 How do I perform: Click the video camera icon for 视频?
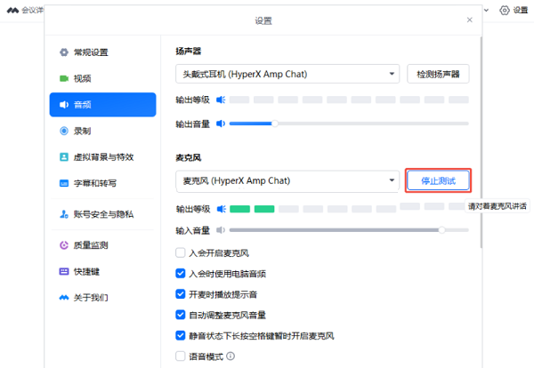(64, 78)
